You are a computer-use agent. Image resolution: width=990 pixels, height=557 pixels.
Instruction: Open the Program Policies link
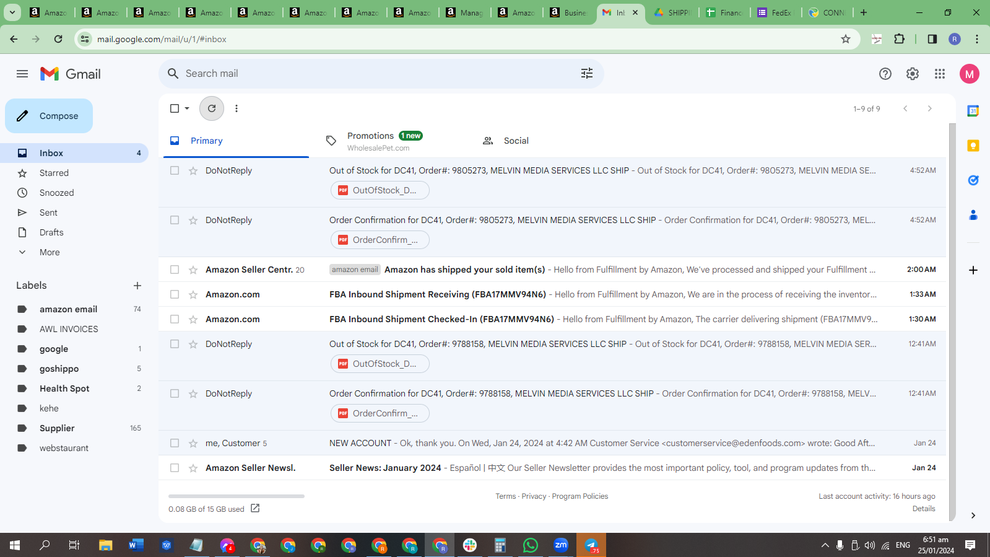pos(580,496)
